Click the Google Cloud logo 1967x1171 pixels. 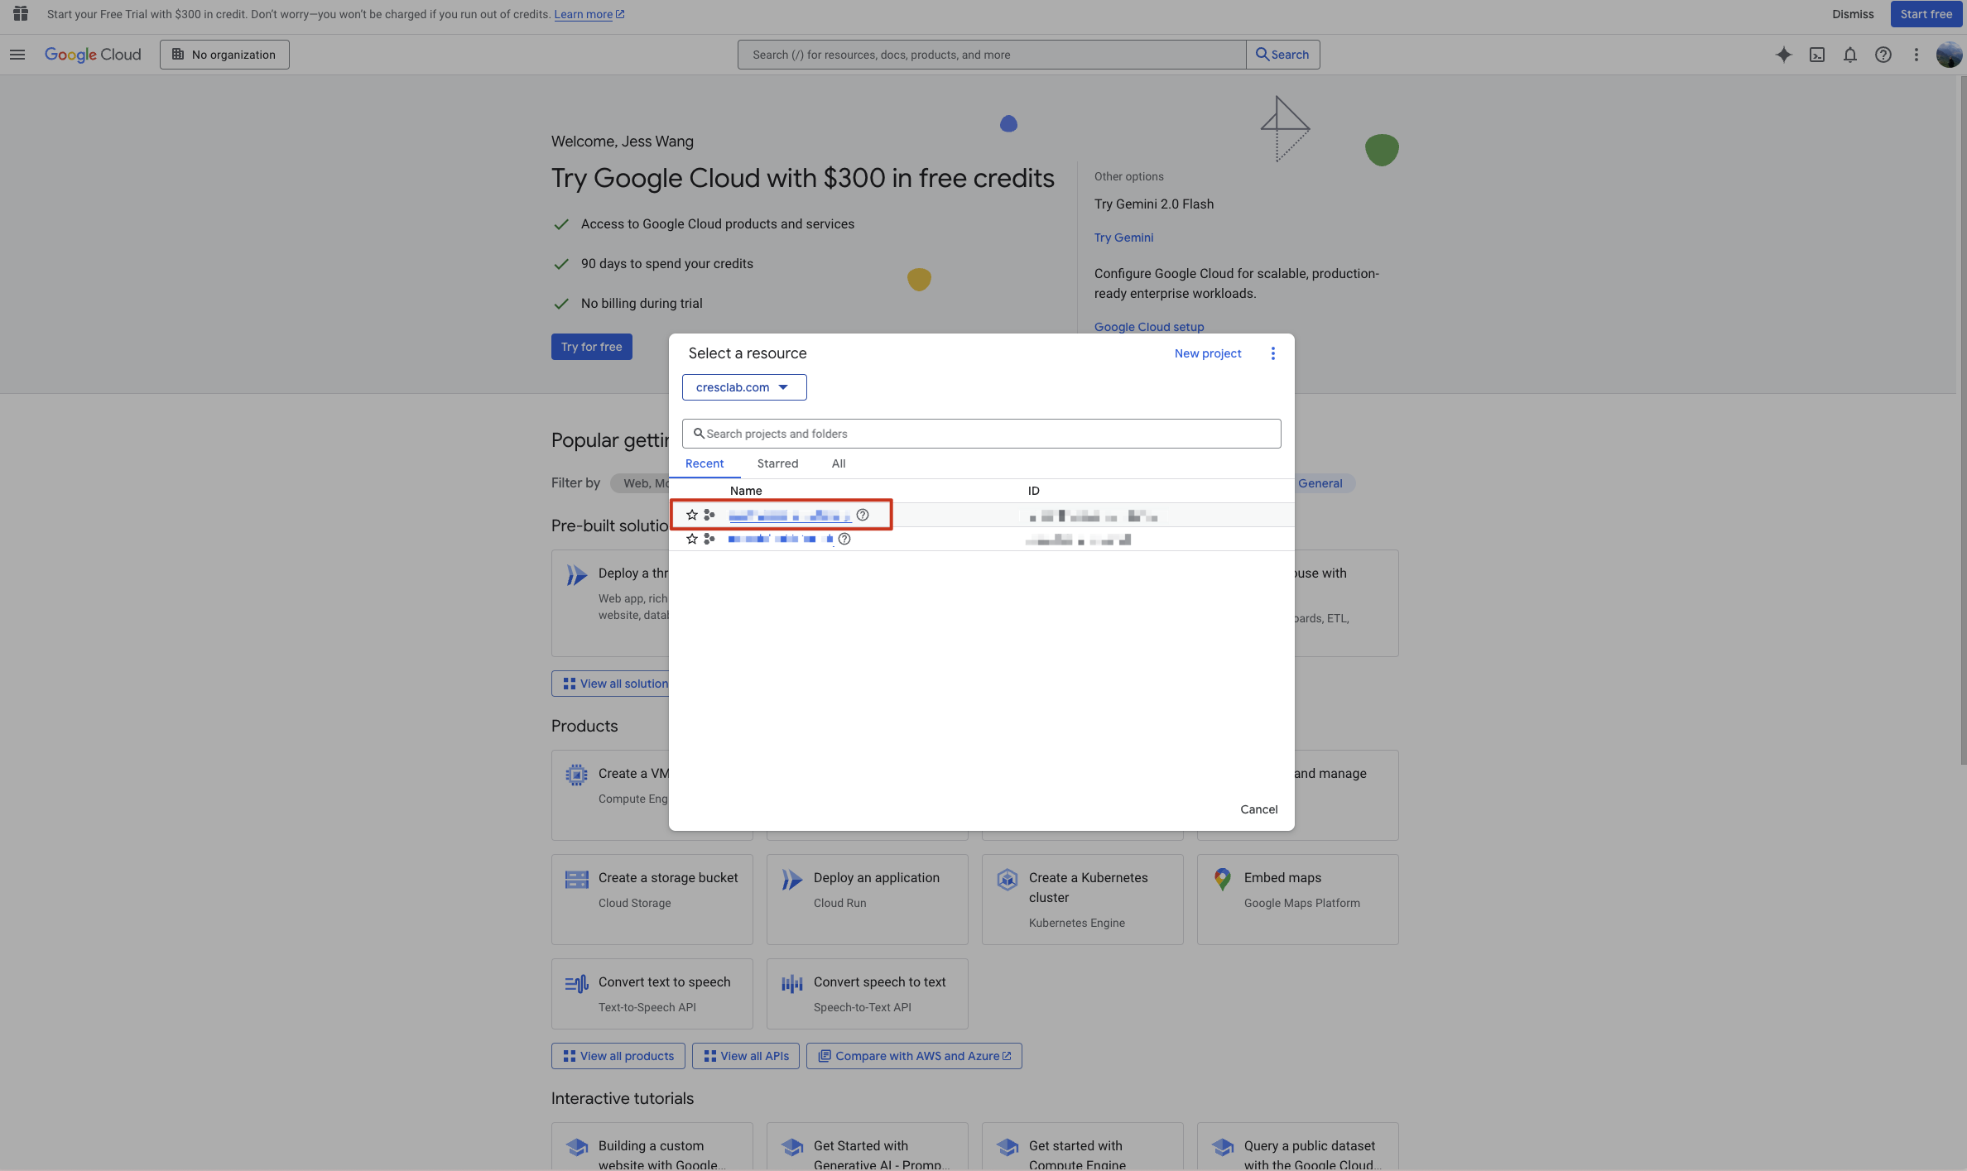[93, 55]
